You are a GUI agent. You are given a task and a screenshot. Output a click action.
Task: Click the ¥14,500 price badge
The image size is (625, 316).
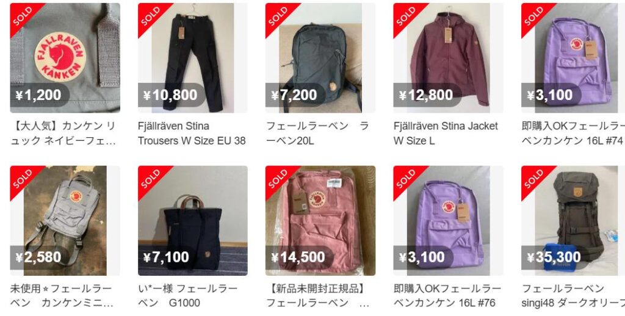[x=299, y=257]
